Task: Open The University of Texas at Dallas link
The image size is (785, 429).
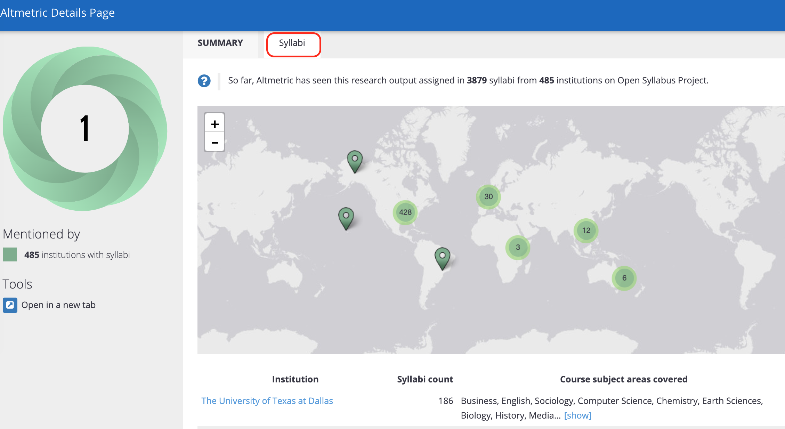Action: click(267, 401)
